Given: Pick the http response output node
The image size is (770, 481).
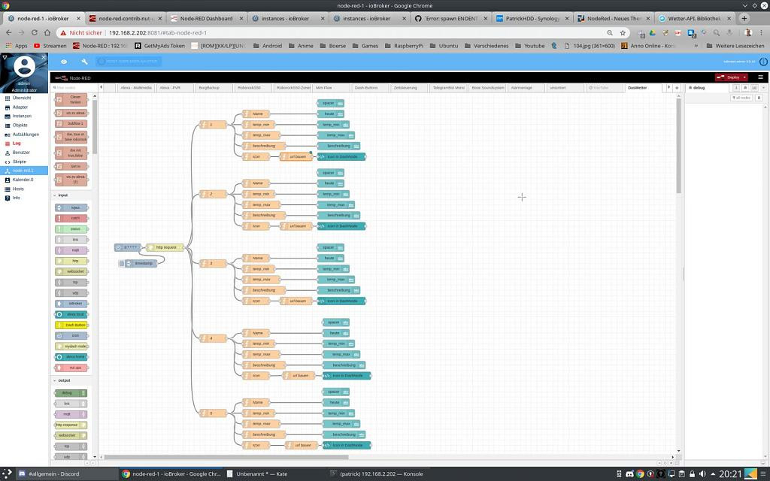Looking at the screenshot, I should [71, 425].
